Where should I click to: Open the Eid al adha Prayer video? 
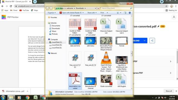pyautogui.click(x=106, y=41)
